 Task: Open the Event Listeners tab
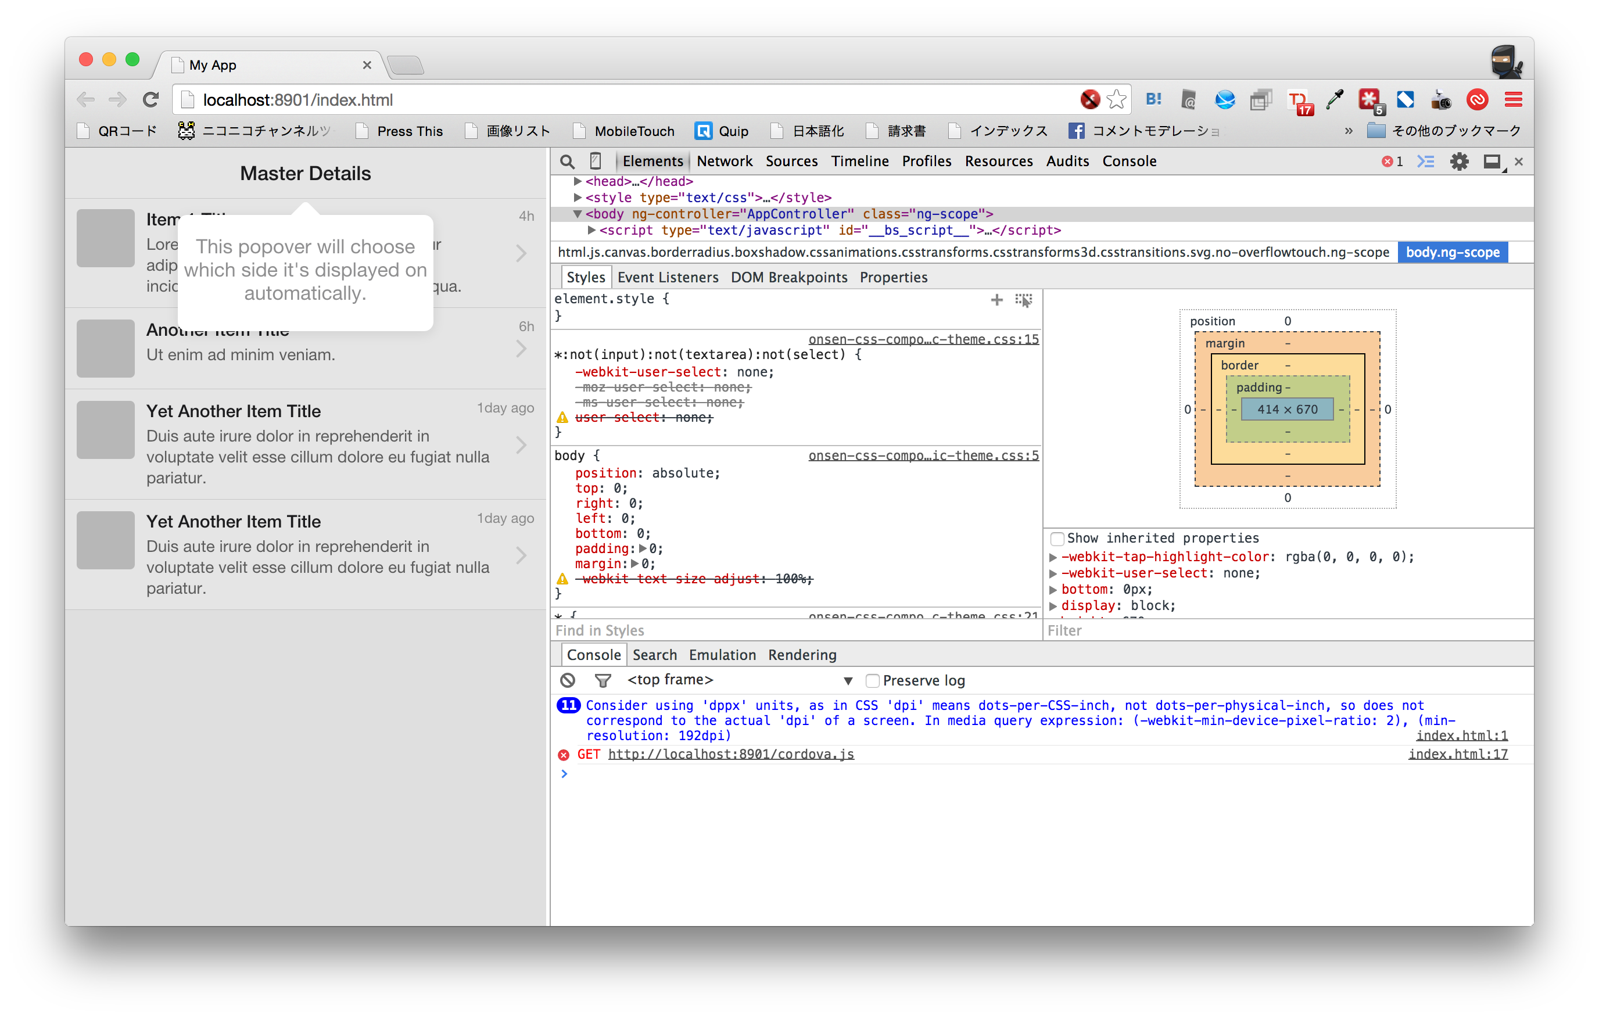click(x=668, y=278)
